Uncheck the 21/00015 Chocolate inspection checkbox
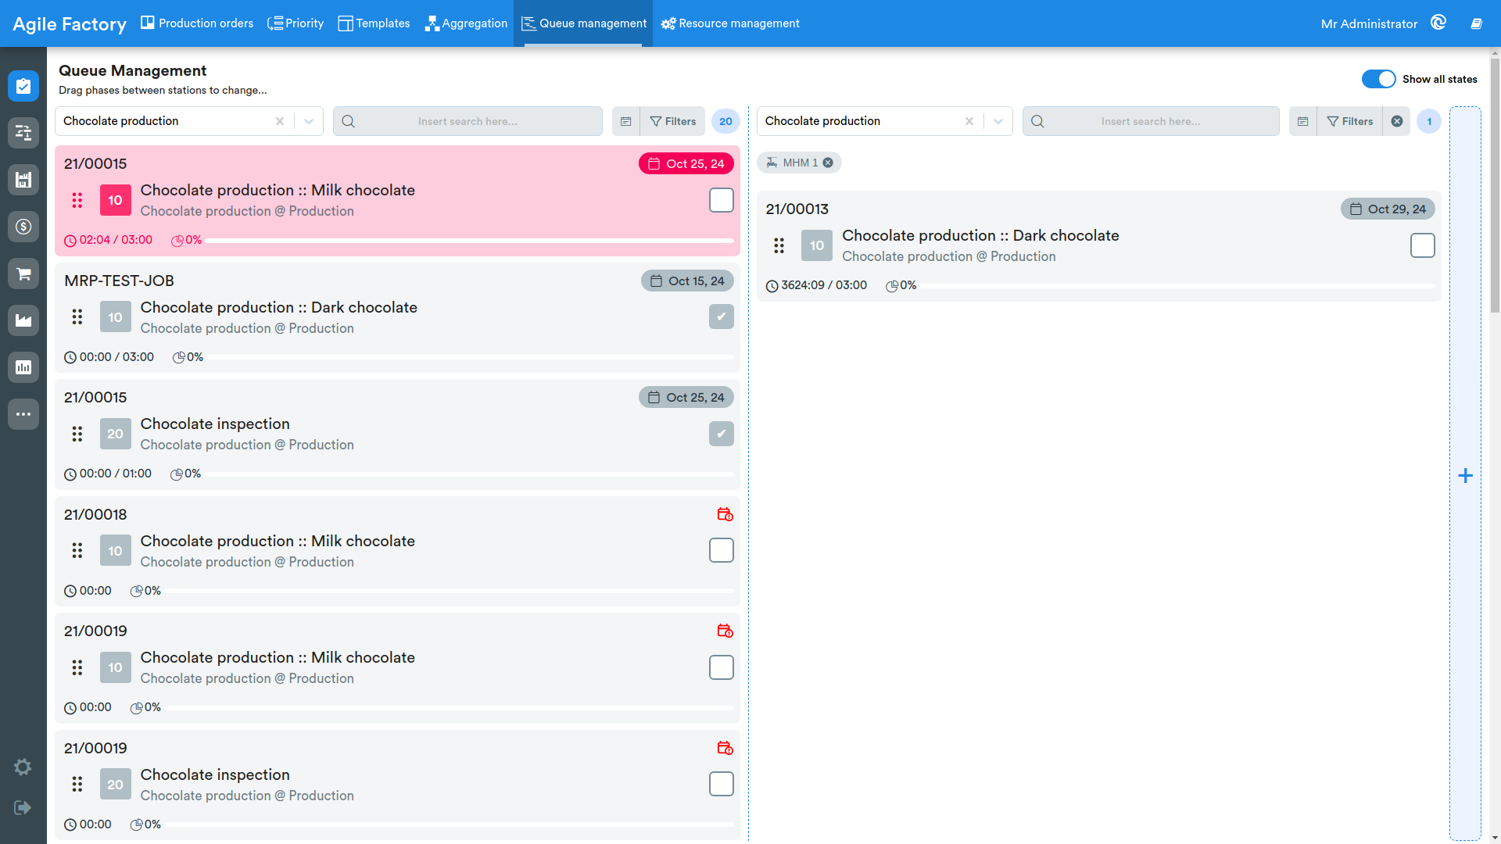The width and height of the screenshot is (1501, 844). coord(722,434)
